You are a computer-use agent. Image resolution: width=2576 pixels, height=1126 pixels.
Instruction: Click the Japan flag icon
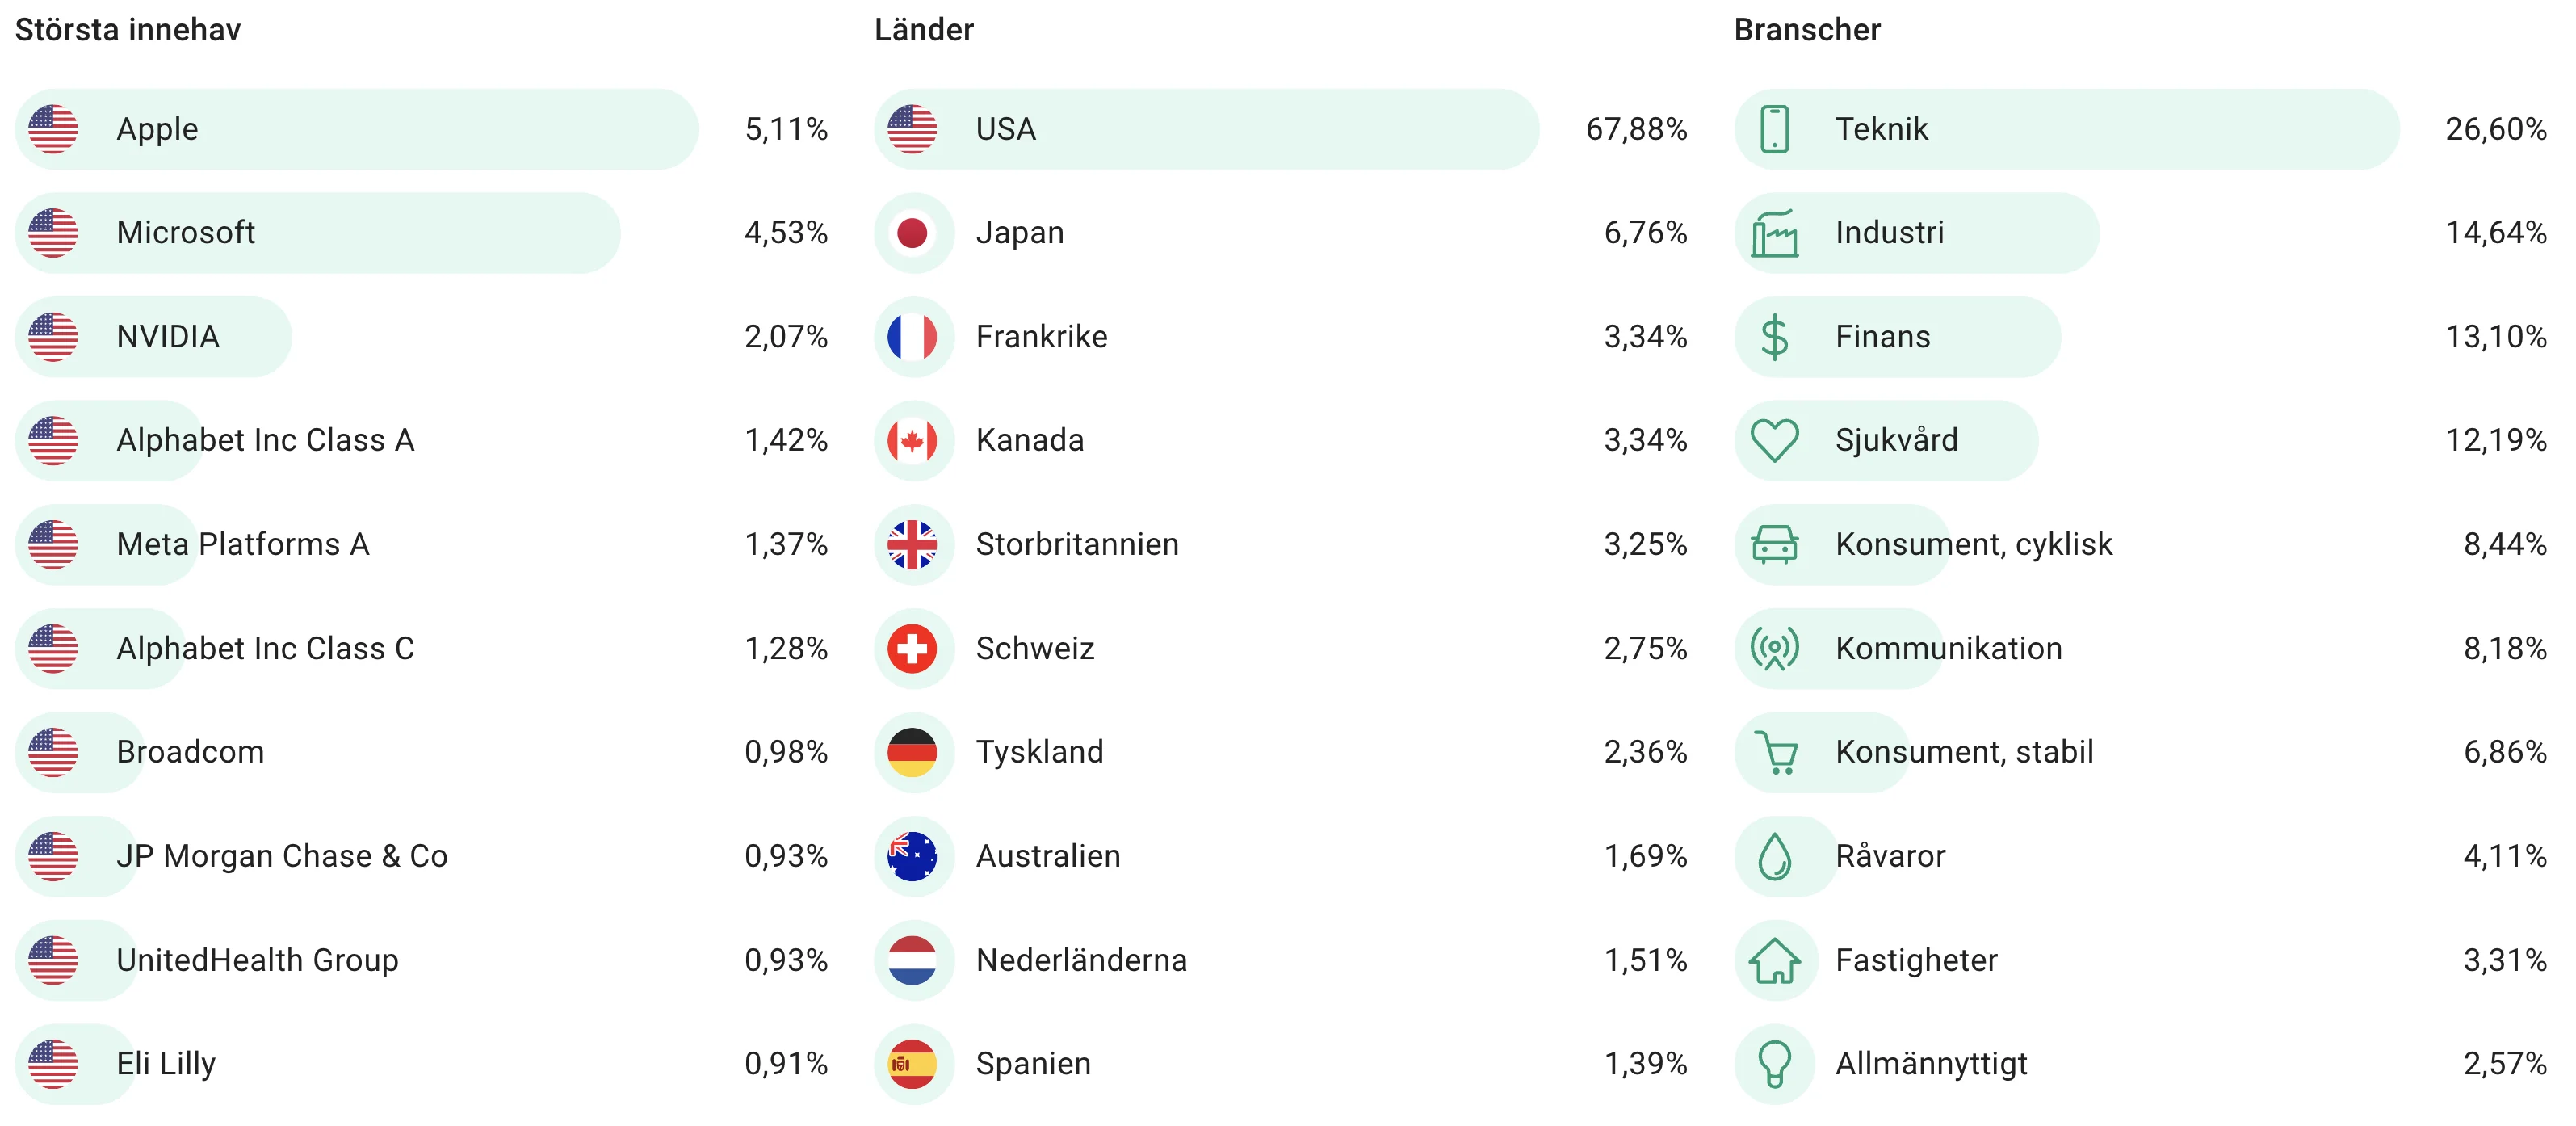tap(912, 233)
